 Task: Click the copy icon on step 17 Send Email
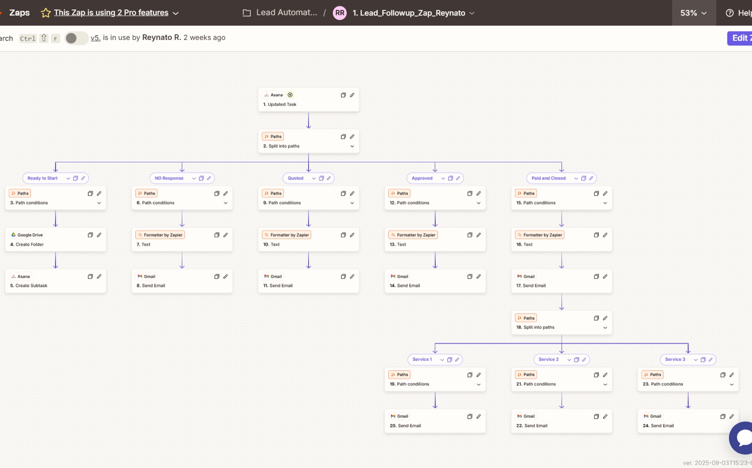click(x=596, y=276)
